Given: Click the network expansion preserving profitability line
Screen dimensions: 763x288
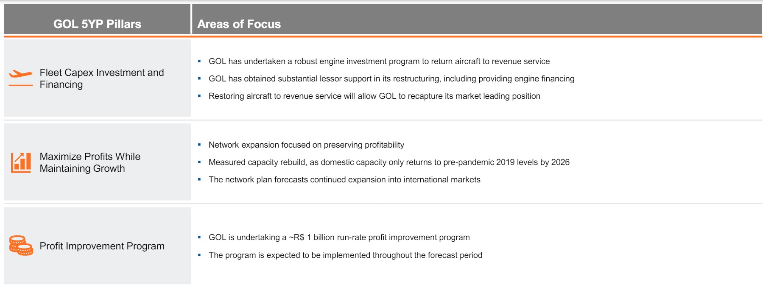Looking at the screenshot, I should coord(306,145).
